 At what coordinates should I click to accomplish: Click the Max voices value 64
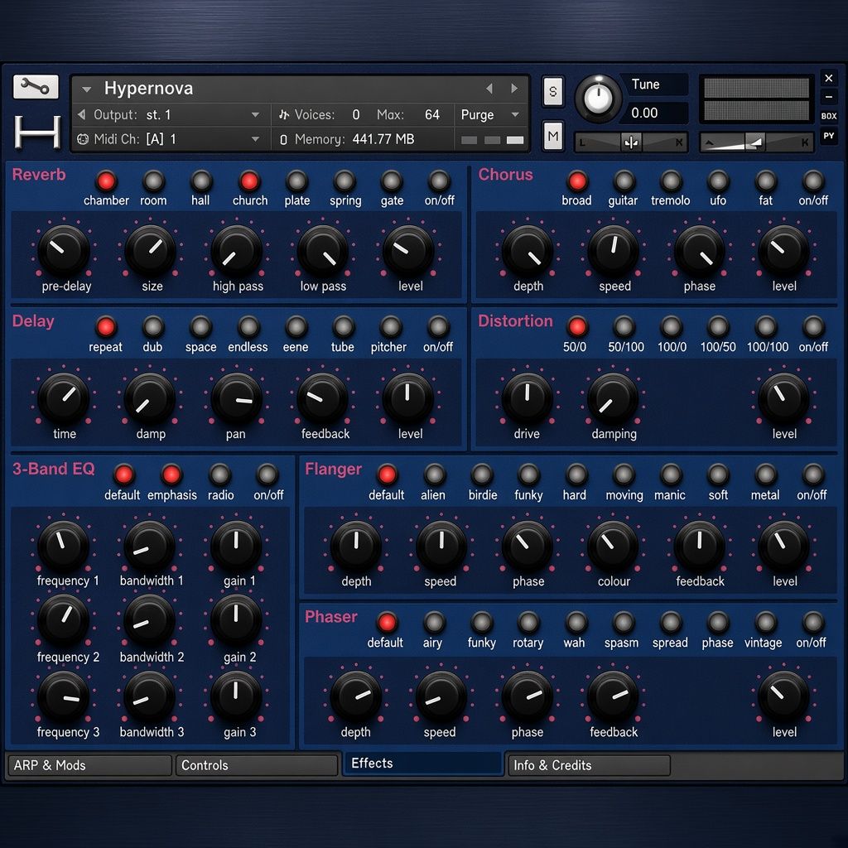(432, 114)
